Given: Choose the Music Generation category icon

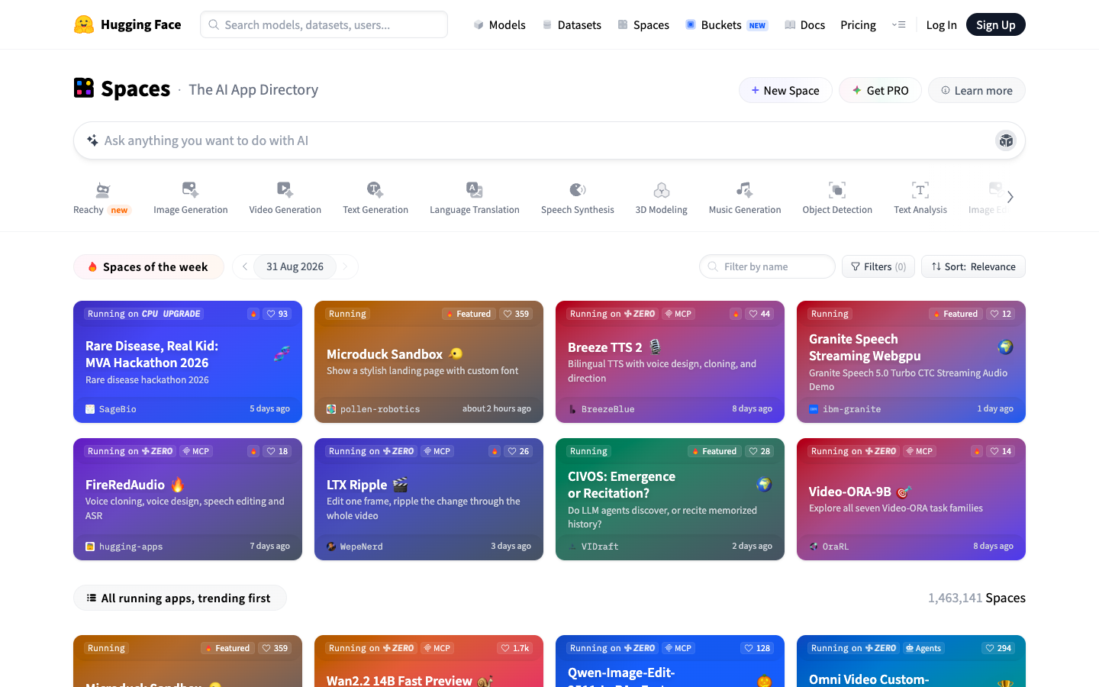Looking at the screenshot, I should (x=744, y=189).
